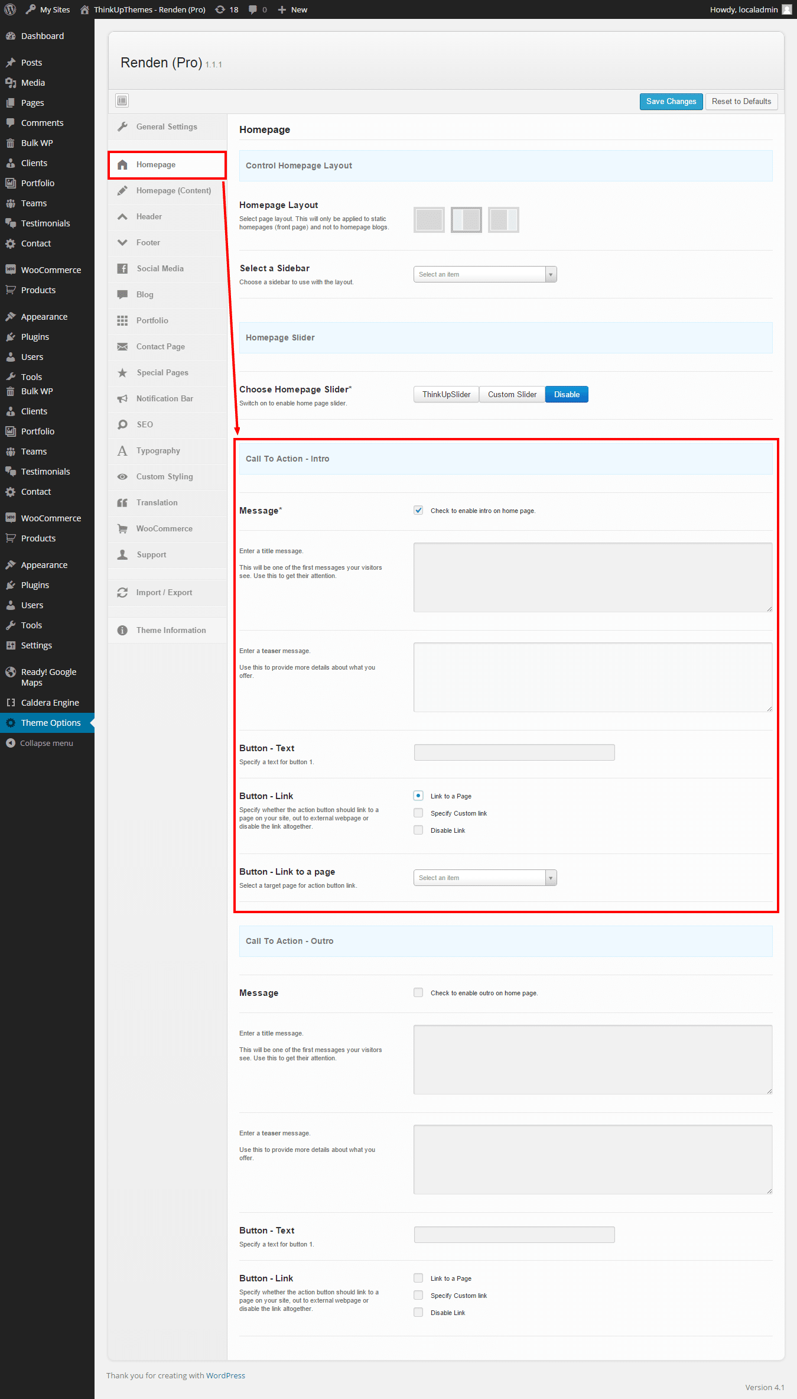Viewport: 797px width, 1399px height.
Task: Click the refresh icon beside Import / Export
Action: coord(122,592)
